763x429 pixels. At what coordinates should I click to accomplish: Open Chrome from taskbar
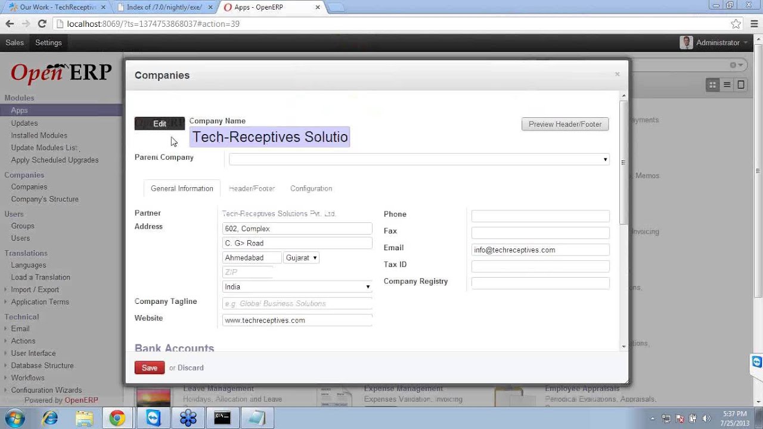click(117, 418)
